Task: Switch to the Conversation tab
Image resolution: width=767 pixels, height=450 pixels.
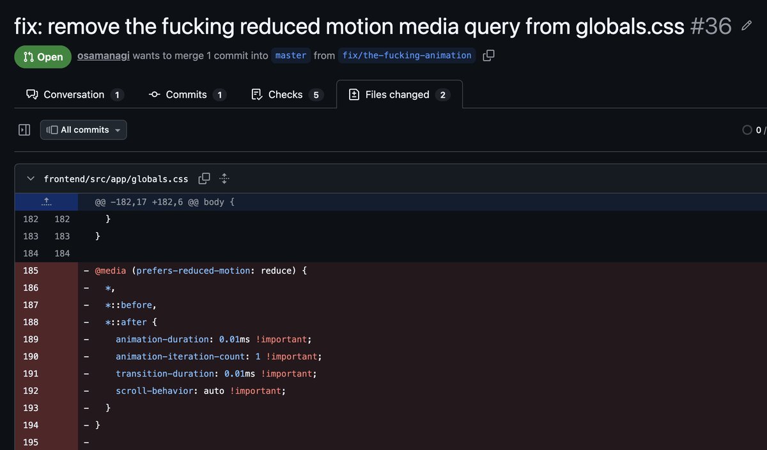Action: tap(74, 95)
